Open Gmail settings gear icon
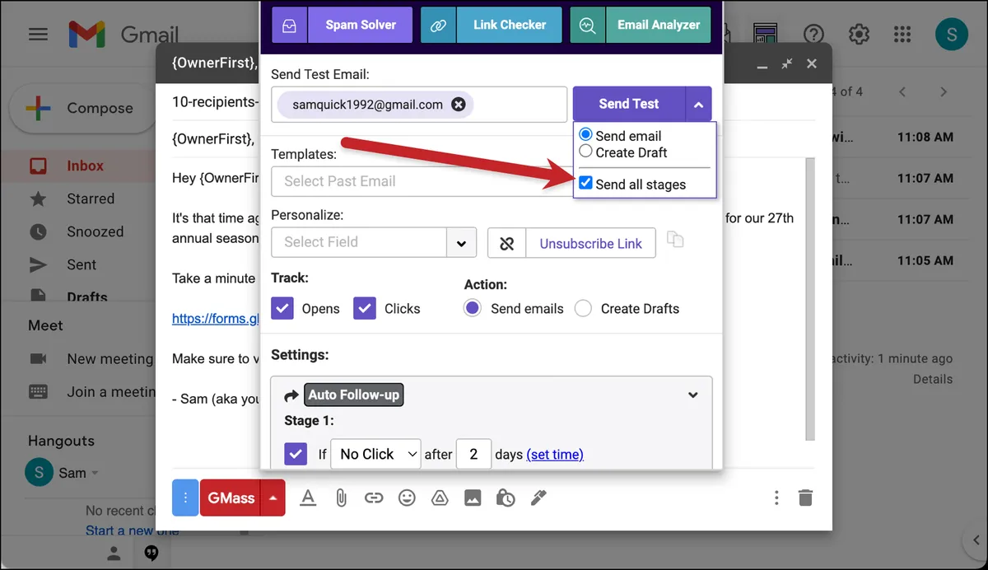 coord(859,35)
